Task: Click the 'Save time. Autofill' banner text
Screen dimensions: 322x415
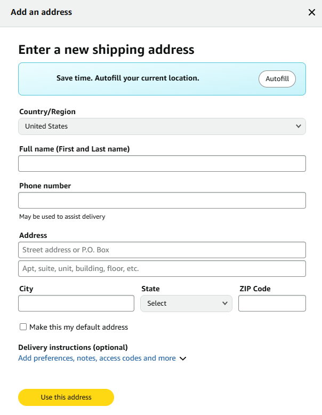Action: pos(128,78)
